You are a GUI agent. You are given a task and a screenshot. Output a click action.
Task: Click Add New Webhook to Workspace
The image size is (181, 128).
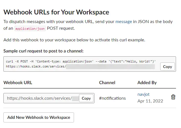pyautogui.click(x=39, y=117)
